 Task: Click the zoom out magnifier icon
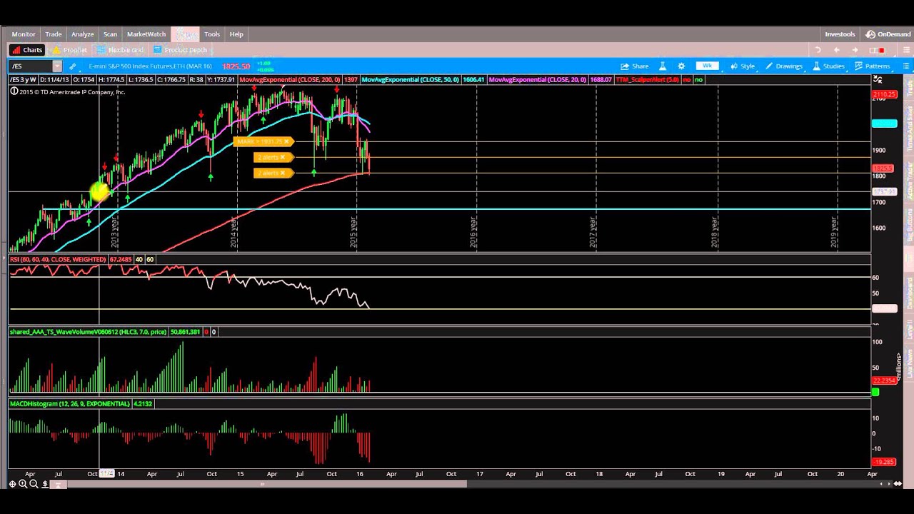tap(34, 484)
